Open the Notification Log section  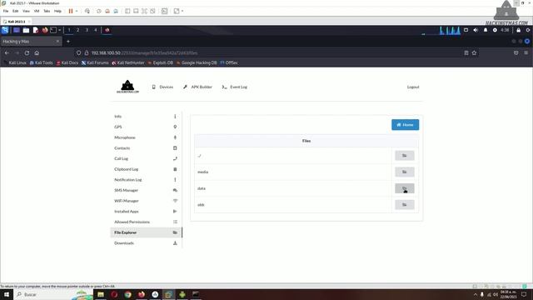tap(146, 180)
